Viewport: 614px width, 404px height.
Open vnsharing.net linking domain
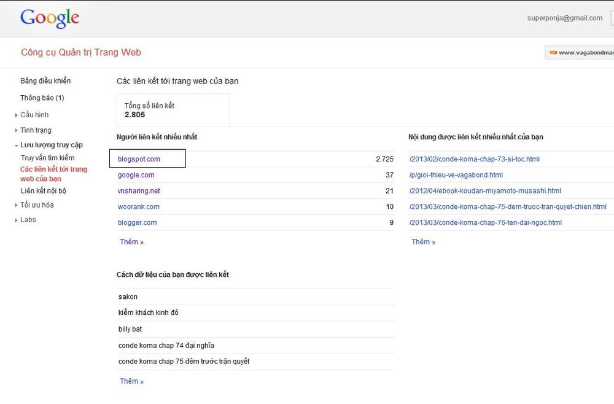point(139,191)
